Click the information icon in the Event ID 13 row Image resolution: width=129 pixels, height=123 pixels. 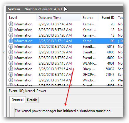tap(11, 35)
